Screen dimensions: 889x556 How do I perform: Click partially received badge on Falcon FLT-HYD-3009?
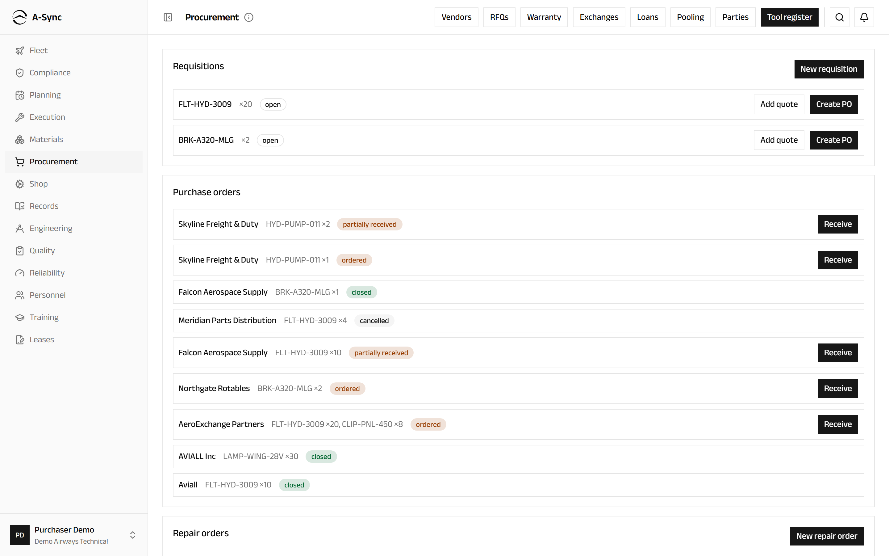point(381,353)
